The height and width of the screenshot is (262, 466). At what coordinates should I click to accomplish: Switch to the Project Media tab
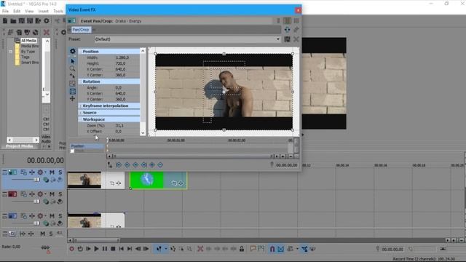(x=20, y=146)
